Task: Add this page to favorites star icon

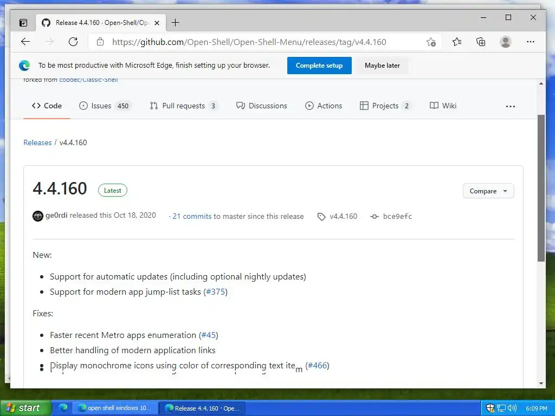Action: point(431,42)
